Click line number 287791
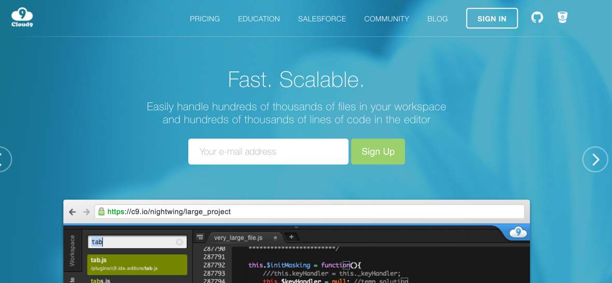Viewport: 612px width, 283px height. 214,257
